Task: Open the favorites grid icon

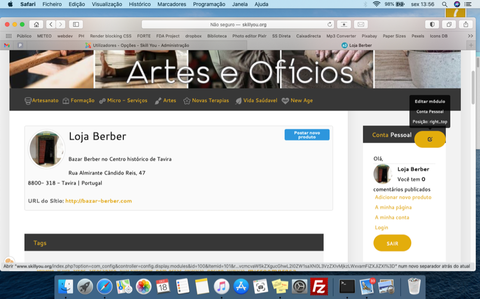Action: tap(9, 36)
